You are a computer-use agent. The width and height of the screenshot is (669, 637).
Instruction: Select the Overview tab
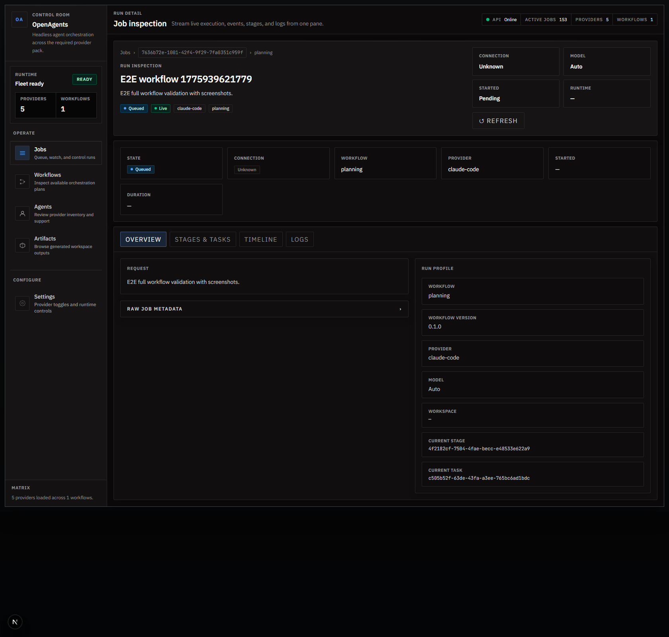(x=143, y=239)
